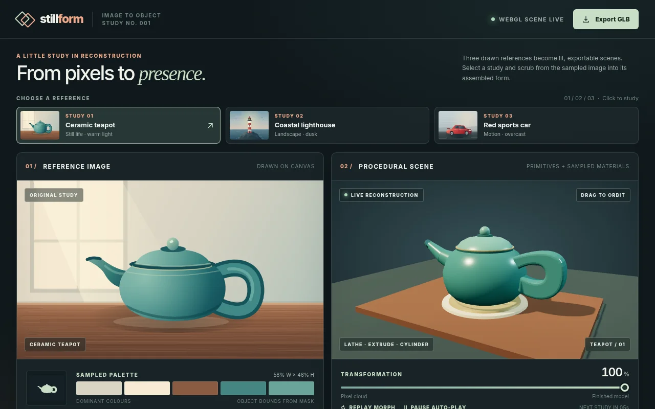Click the Teapot / 01 label

tap(607, 344)
